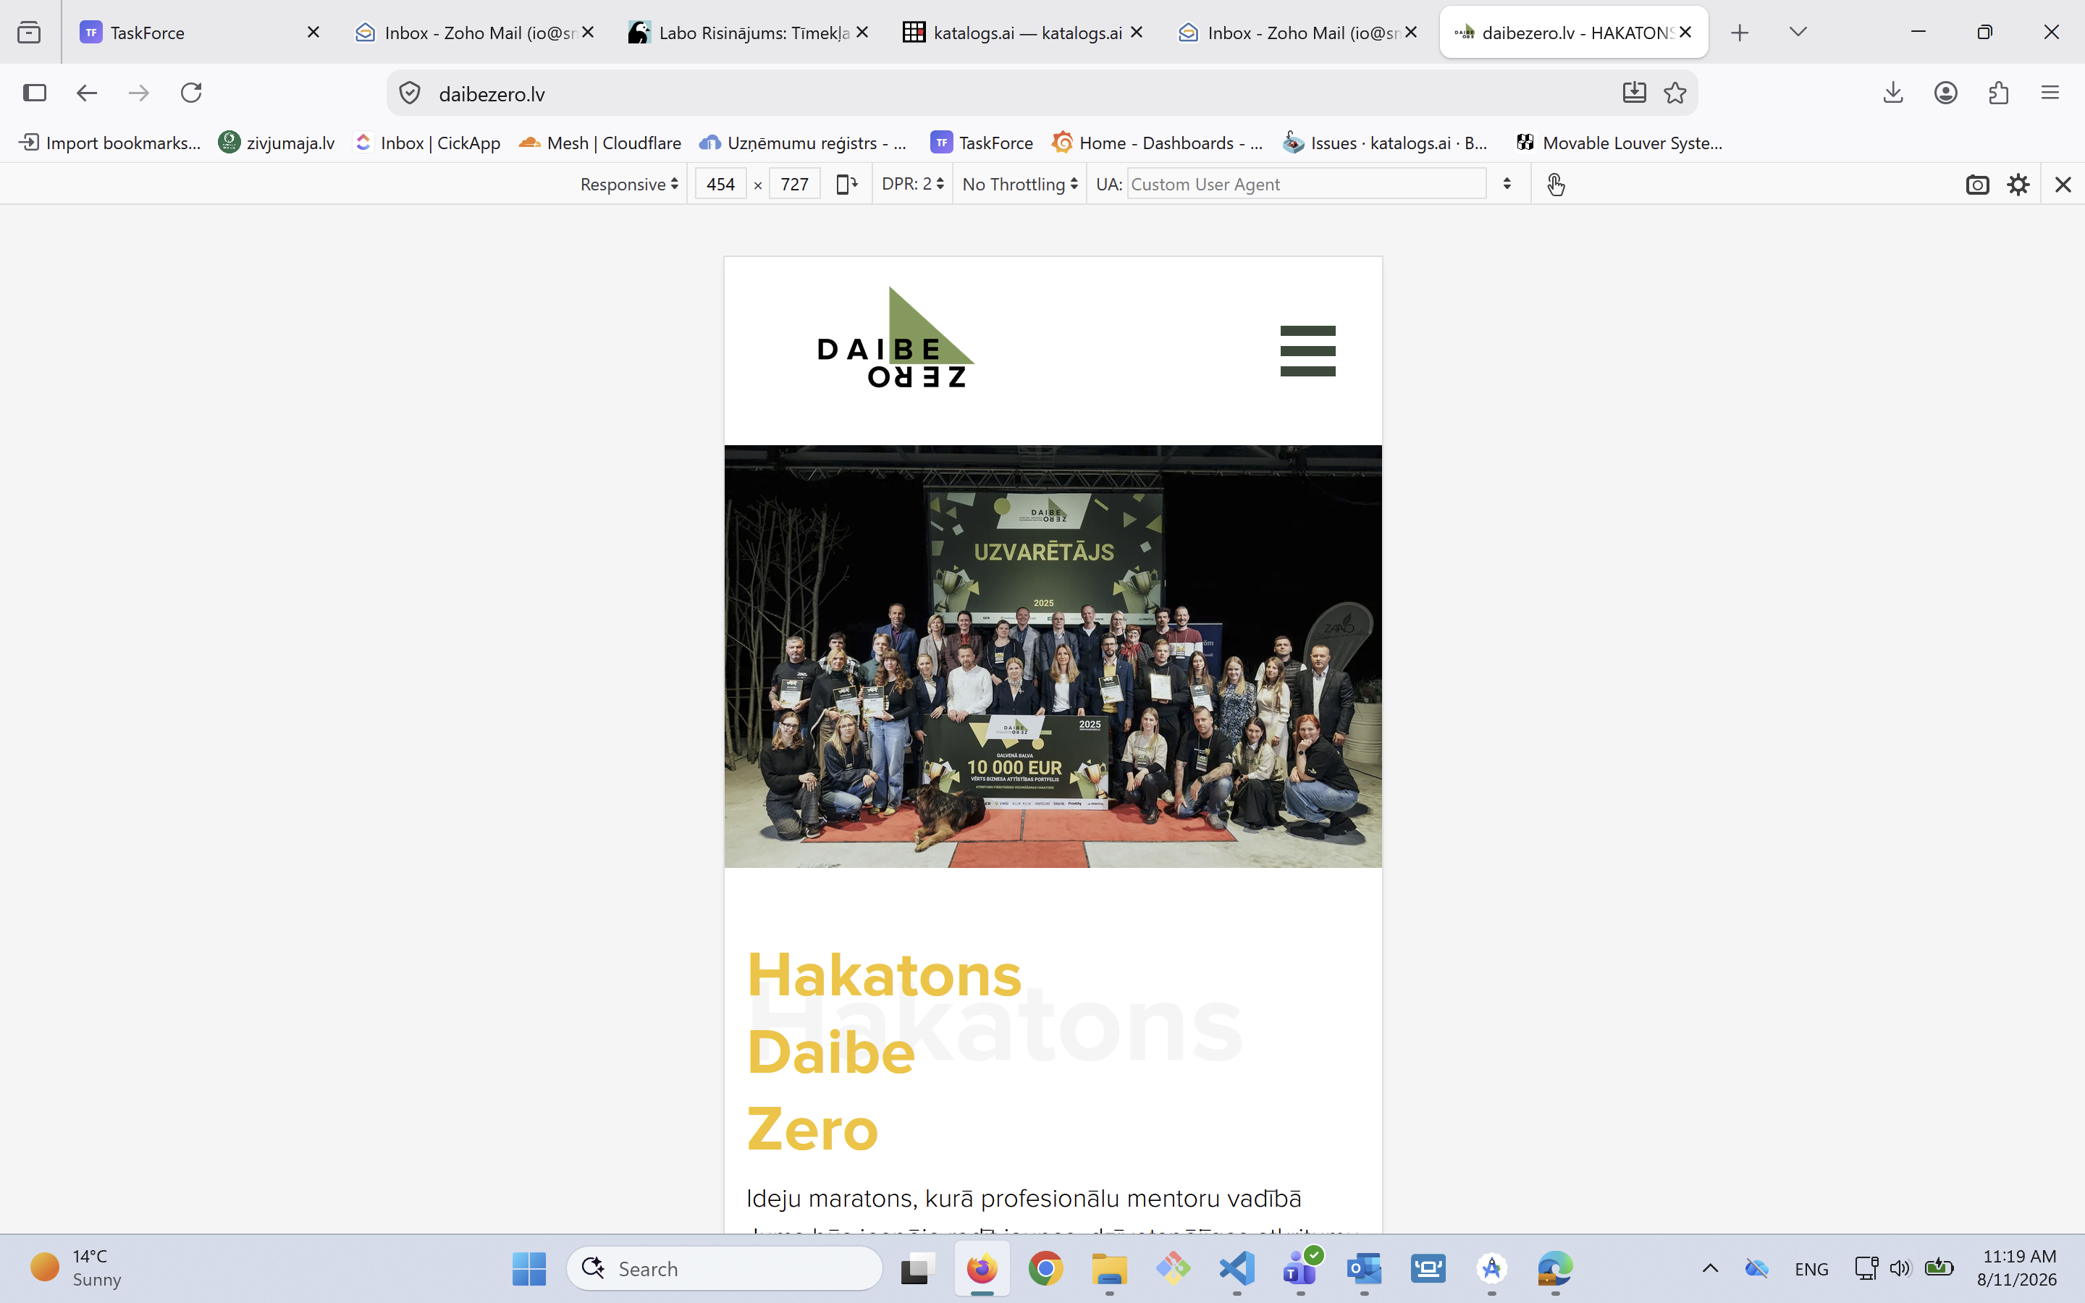Click the taskbar Search box
The width and height of the screenshot is (2085, 1303).
(724, 1268)
